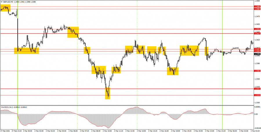This screenshot has width=261, height=133.
Task: Click the 2 Mar 15:20 time axis label
Action: point(153,131)
